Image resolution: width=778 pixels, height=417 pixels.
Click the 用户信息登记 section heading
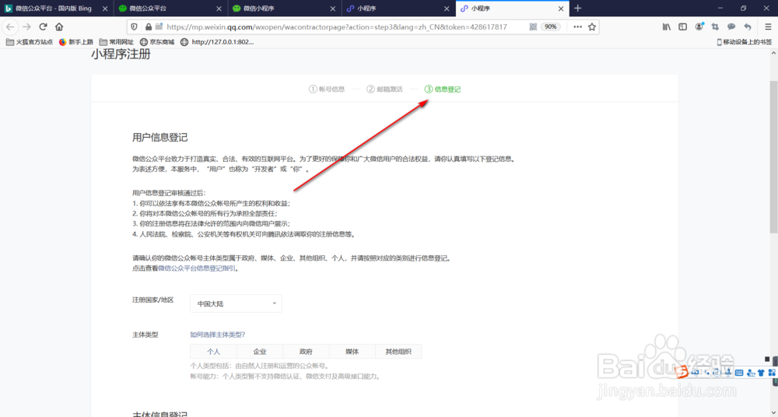click(x=159, y=138)
